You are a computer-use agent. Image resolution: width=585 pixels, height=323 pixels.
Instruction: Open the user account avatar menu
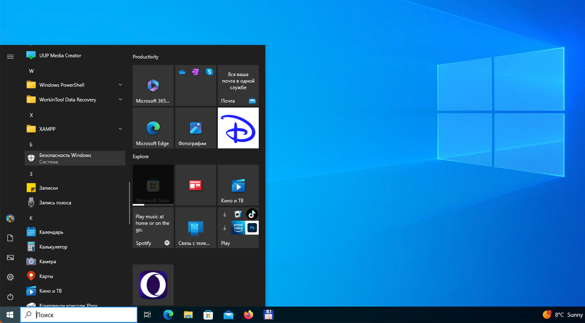pyautogui.click(x=10, y=218)
